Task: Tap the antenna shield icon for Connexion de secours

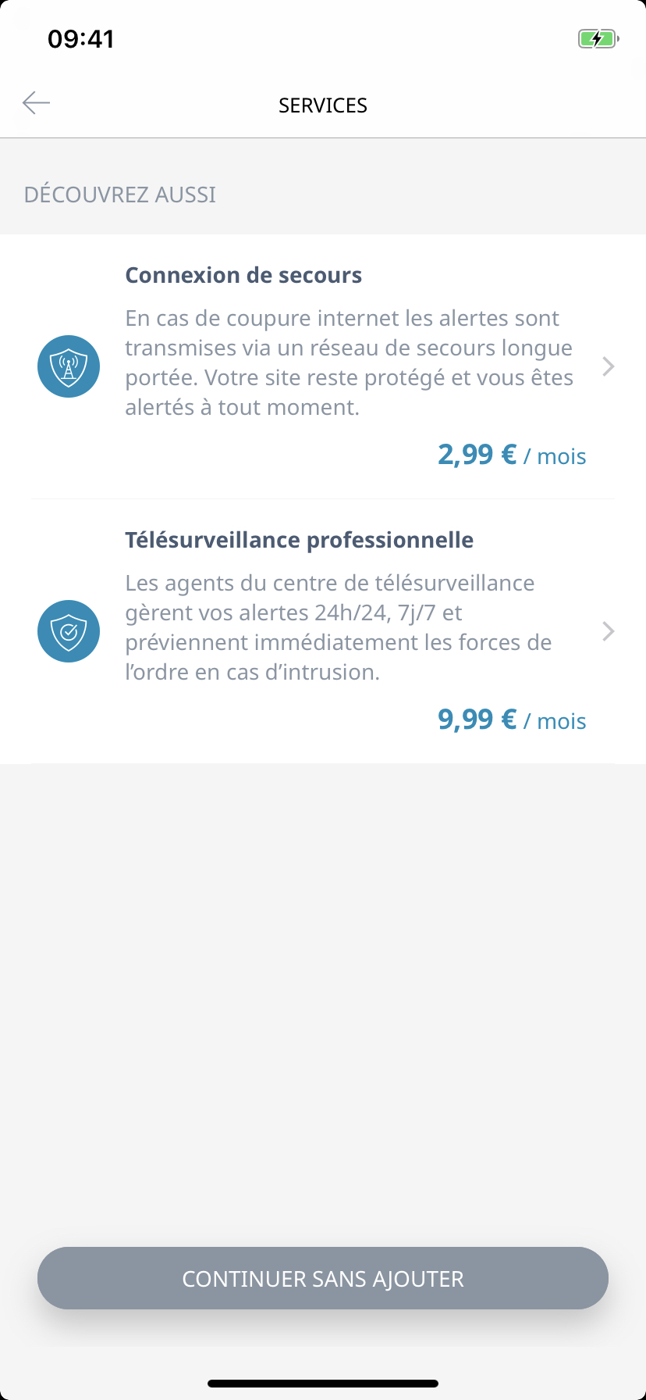Action: coord(69,366)
